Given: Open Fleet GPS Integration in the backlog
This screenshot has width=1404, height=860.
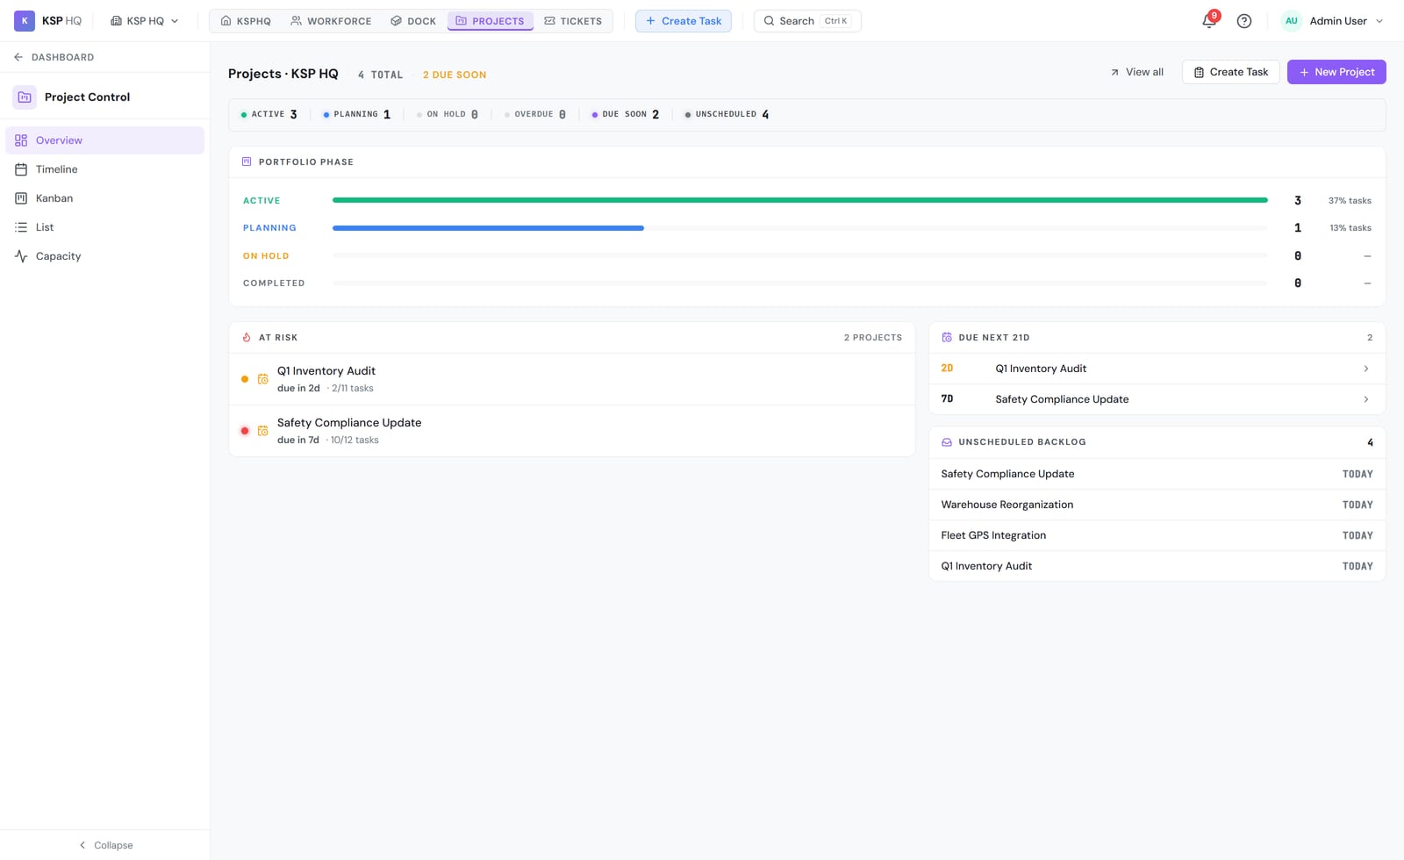Looking at the screenshot, I should [1157, 535].
